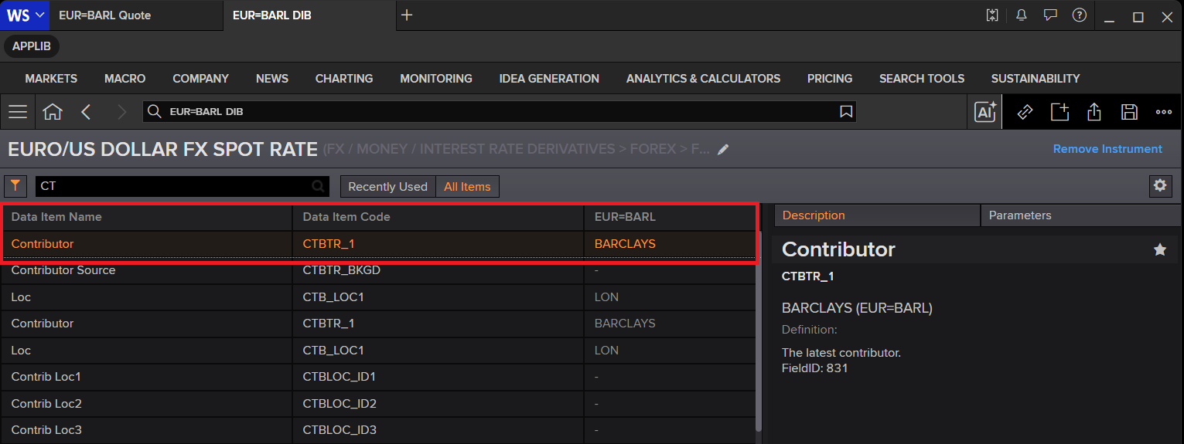The height and width of the screenshot is (444, 1184).
Task: Open notifications bell icon
Action: tap(1022, 15)
